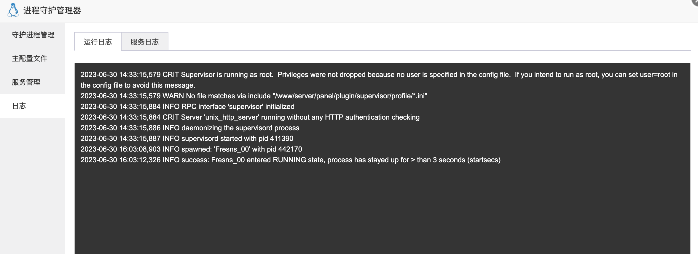Image resolution: width=698 pixels, height=254 pixels.
Task: Click the WARN No file matches log line
Action: (x=254, y=96)
